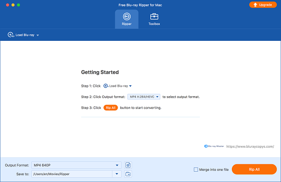
Task: Click the 'Save to:' label
Action: [22, 174]
